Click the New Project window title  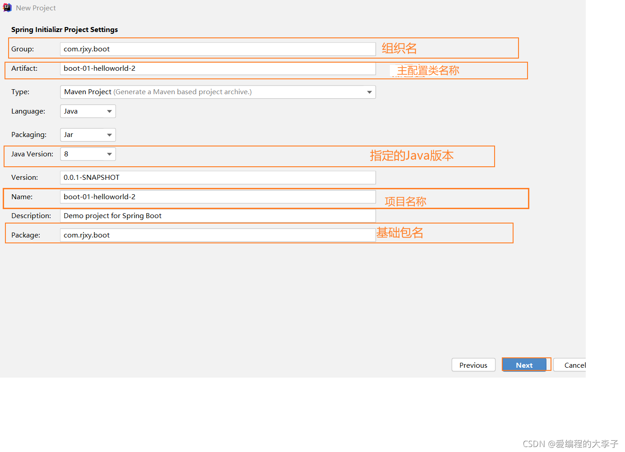(x=36, y=8)
